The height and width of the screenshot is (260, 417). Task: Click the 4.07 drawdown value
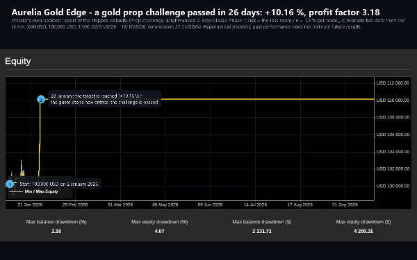pos(160,232)
